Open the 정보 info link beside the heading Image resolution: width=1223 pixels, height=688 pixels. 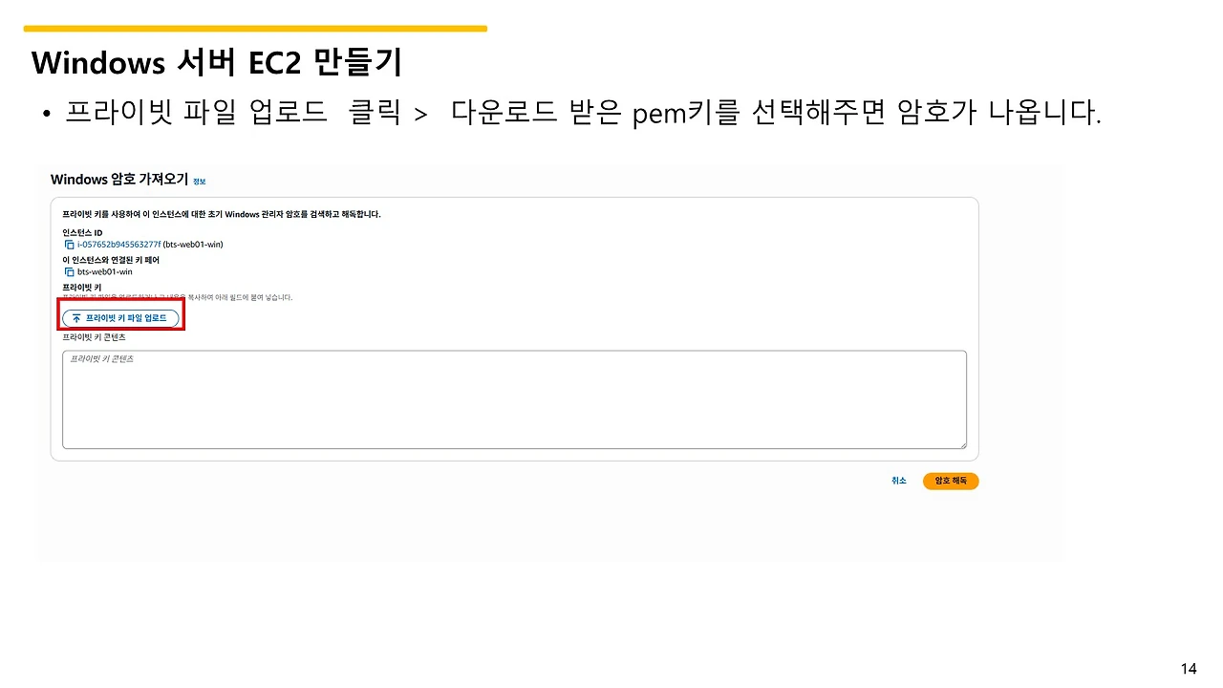click(199, 181)
